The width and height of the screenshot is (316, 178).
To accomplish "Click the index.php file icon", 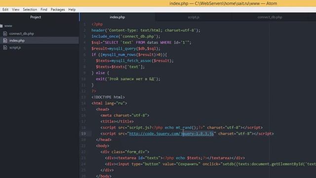I will 5,41.
